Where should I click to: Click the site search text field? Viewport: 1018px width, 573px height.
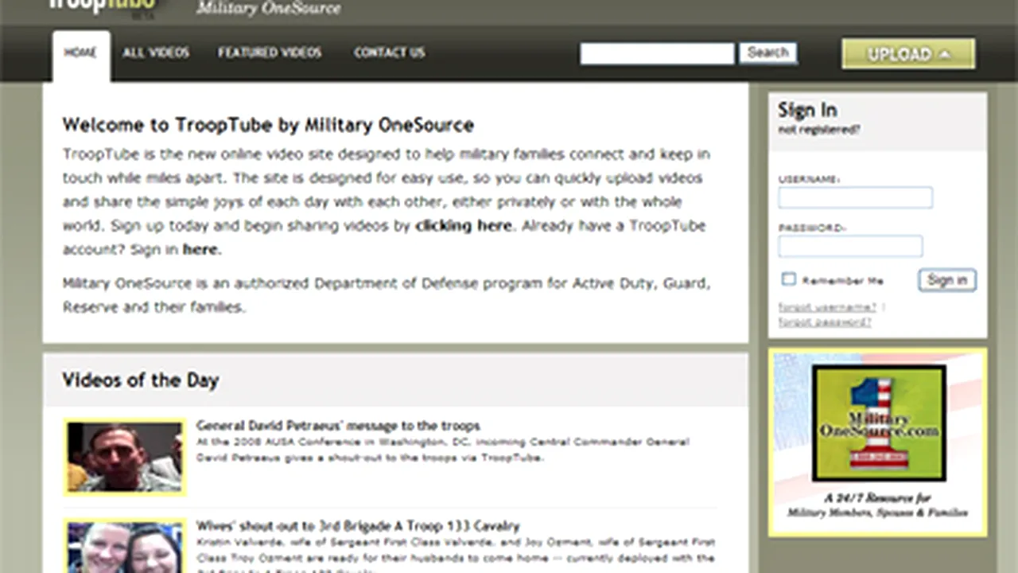click(x=657, y=54)
